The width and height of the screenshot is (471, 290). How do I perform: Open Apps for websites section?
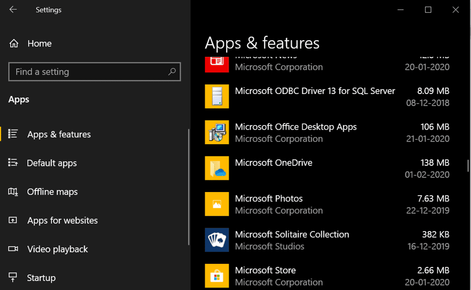coord(62,221)
